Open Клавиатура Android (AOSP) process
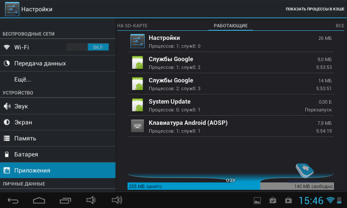This screenshot has width=347, height=208. coord(231,126)
